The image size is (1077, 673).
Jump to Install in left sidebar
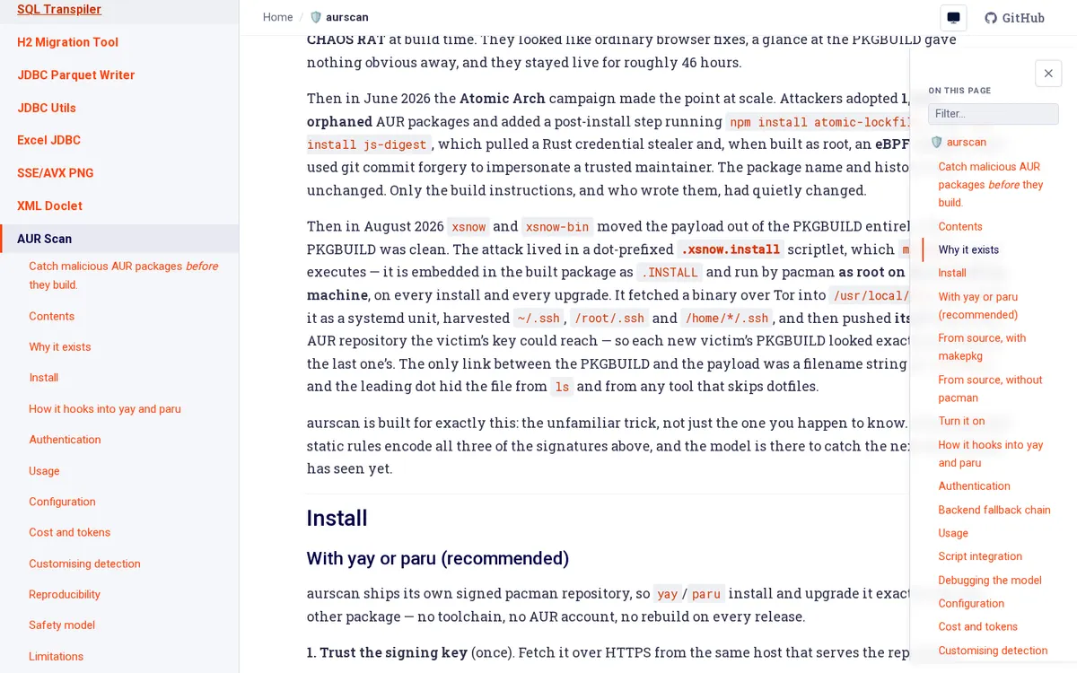pos(43,378)
